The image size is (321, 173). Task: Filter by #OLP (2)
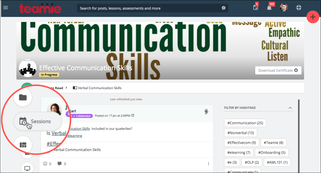click(x=252, y=162)
